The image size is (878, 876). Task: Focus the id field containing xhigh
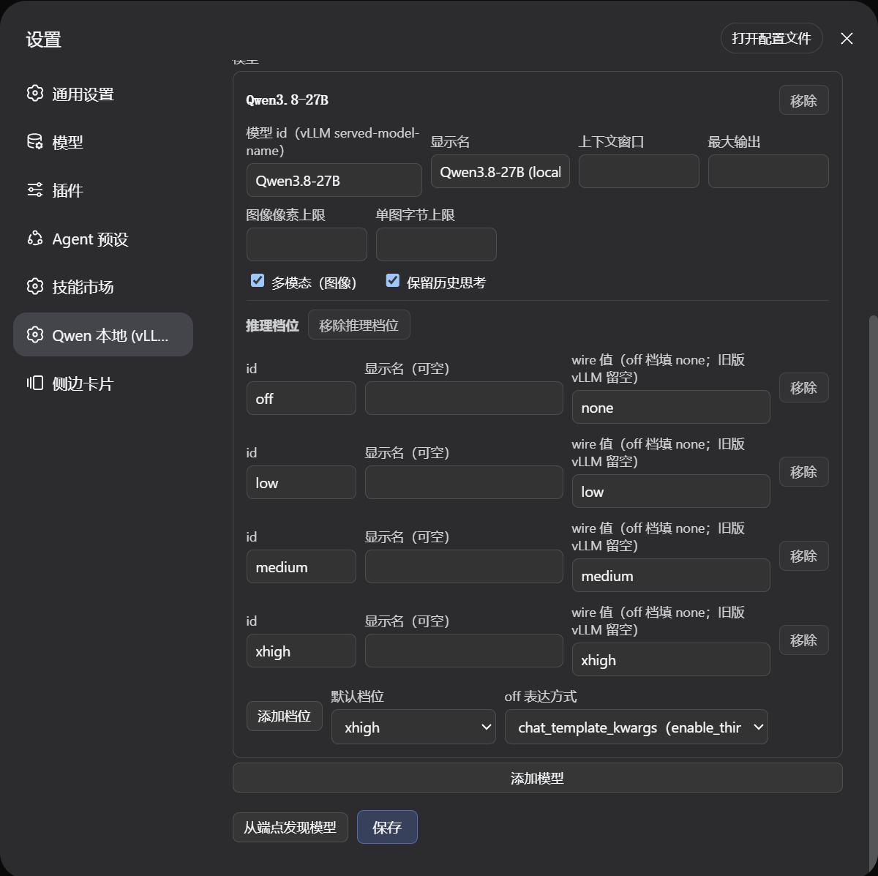301,651
